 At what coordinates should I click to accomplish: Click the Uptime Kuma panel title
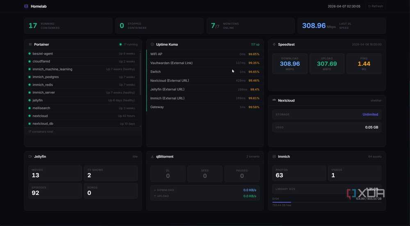pyautogui.click(x=167, y=44)
